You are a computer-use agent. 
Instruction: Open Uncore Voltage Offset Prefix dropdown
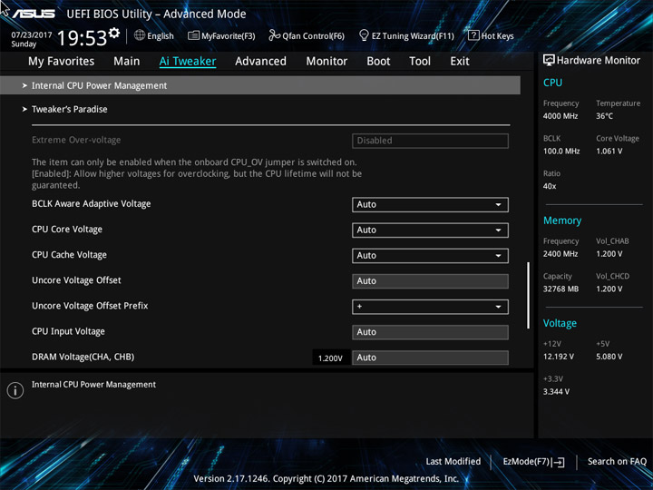click(430, 307)
